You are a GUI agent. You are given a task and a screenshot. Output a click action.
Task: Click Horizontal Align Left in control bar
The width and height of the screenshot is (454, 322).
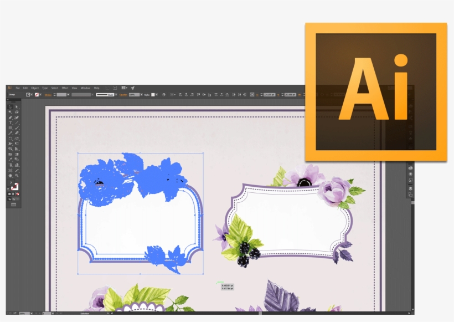tap(180, 94)
